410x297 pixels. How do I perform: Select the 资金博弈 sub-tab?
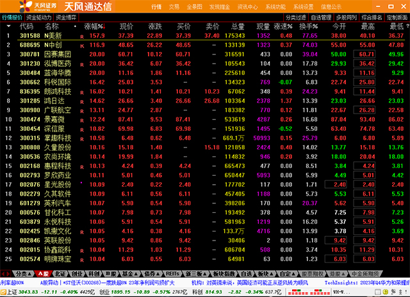[66, 17]
